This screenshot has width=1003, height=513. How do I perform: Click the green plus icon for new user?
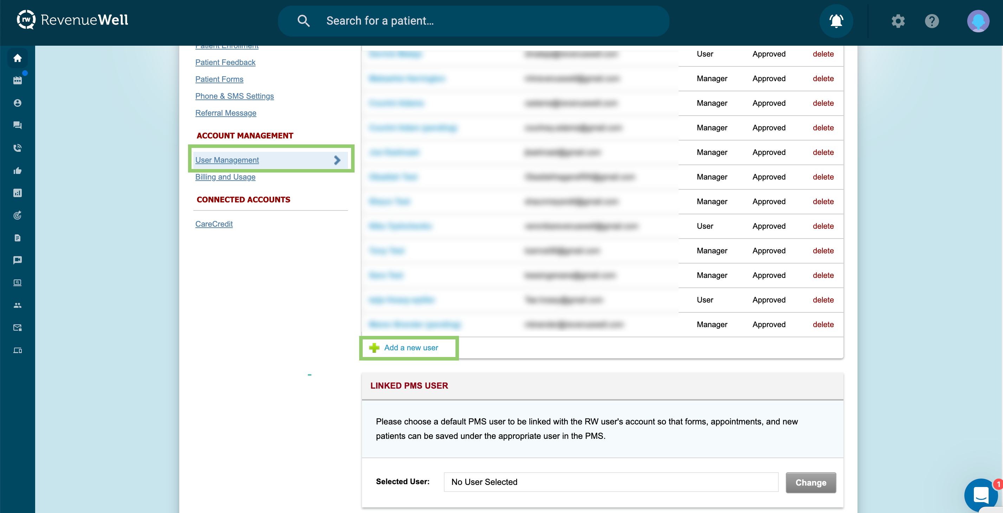[x=374, y=348]
